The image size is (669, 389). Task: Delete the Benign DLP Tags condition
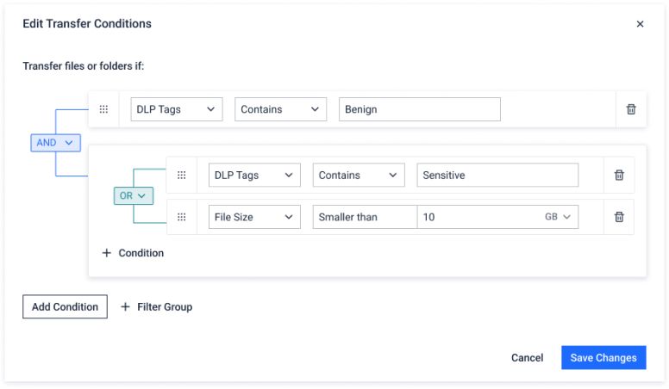631,109
